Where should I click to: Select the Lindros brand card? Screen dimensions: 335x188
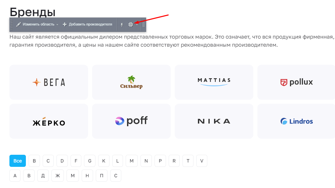[296, 121]
